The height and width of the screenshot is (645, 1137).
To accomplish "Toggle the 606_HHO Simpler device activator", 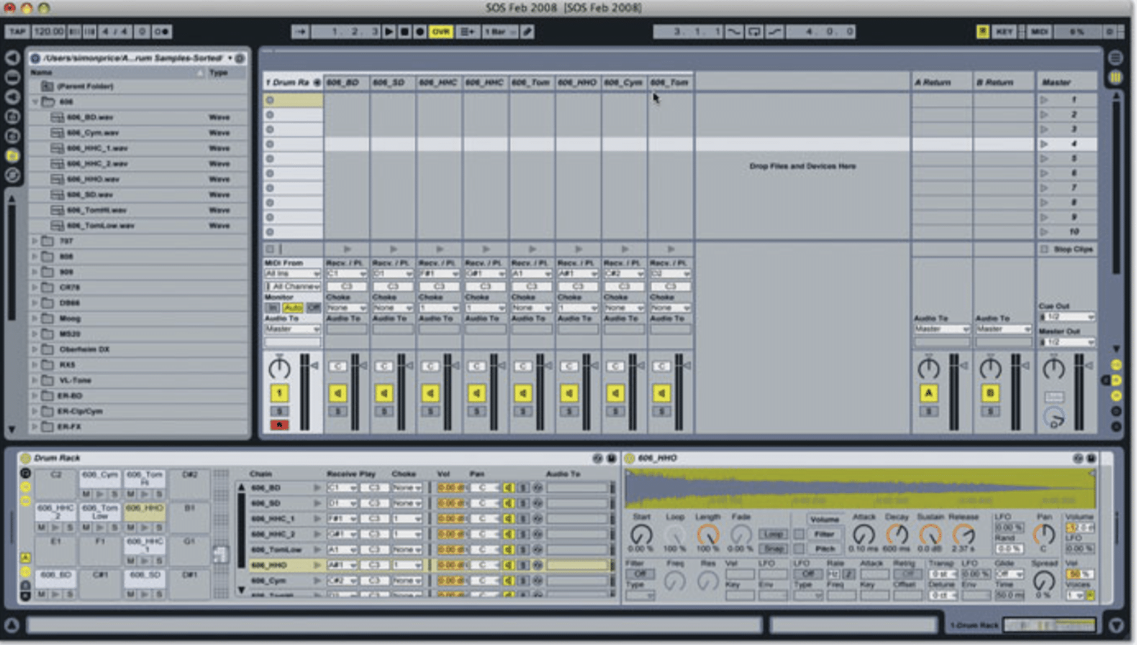I will 630,458.
